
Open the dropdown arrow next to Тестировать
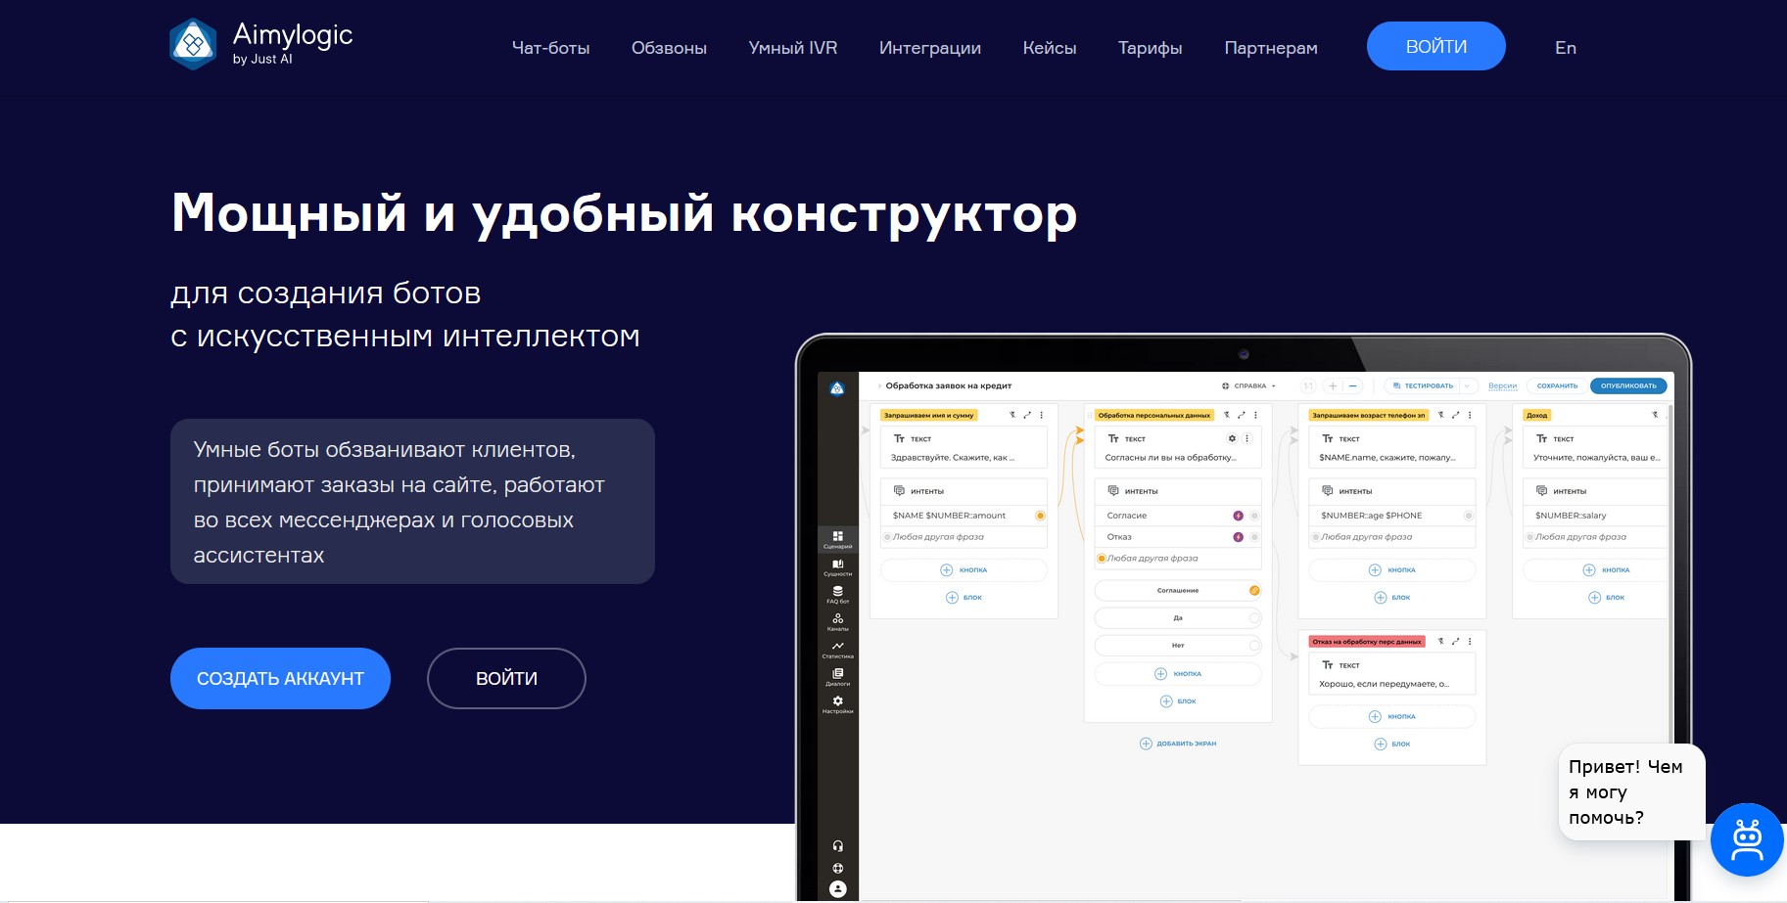(x=1466, y=386)
